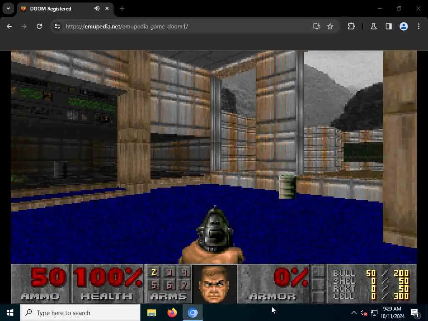Click the emupedia.net URL address field

(127, 26)
